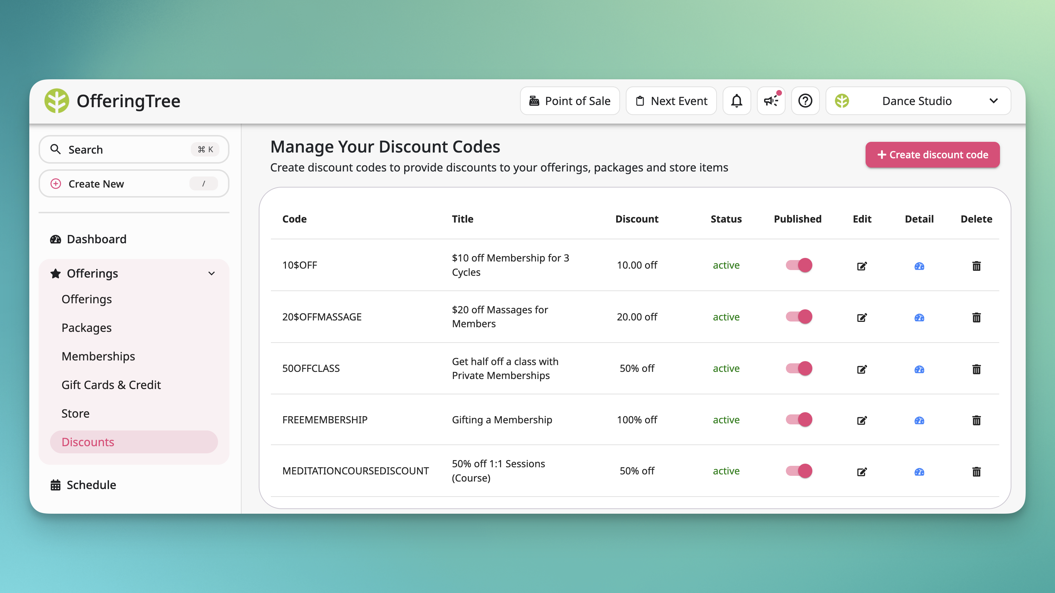Delete the MEDITATIONCOURSEDISCOUNT code

[x=976, y=472]
